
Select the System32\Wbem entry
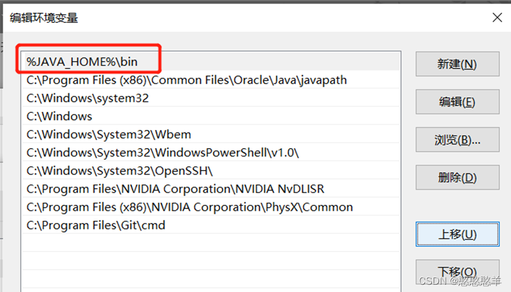[x=210, y=134]
